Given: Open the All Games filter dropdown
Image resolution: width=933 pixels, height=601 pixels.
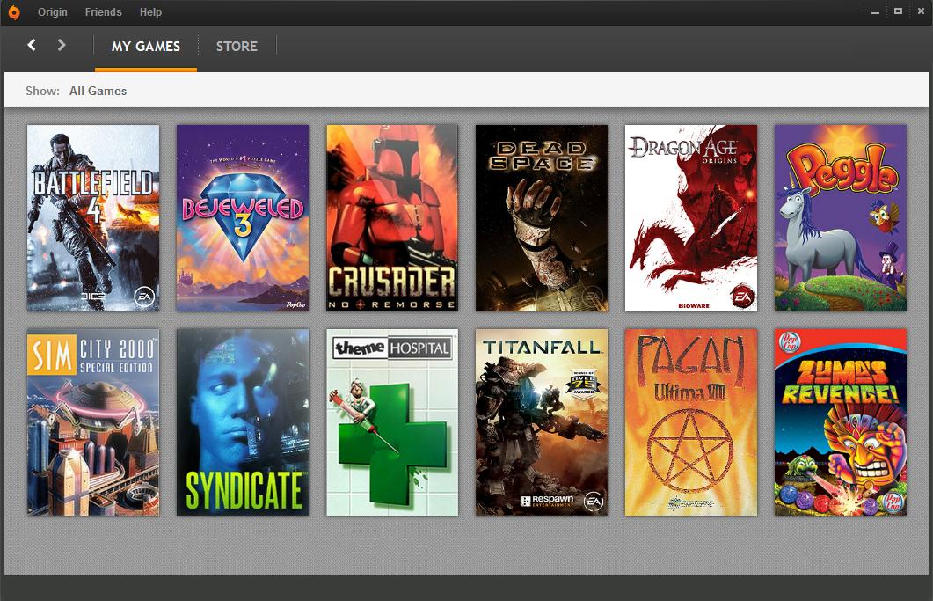Looking at the screenshot, I should pos(98,91).
